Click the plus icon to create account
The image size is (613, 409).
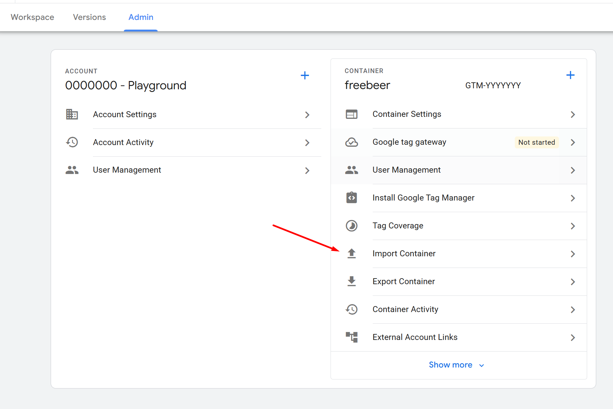305,75
